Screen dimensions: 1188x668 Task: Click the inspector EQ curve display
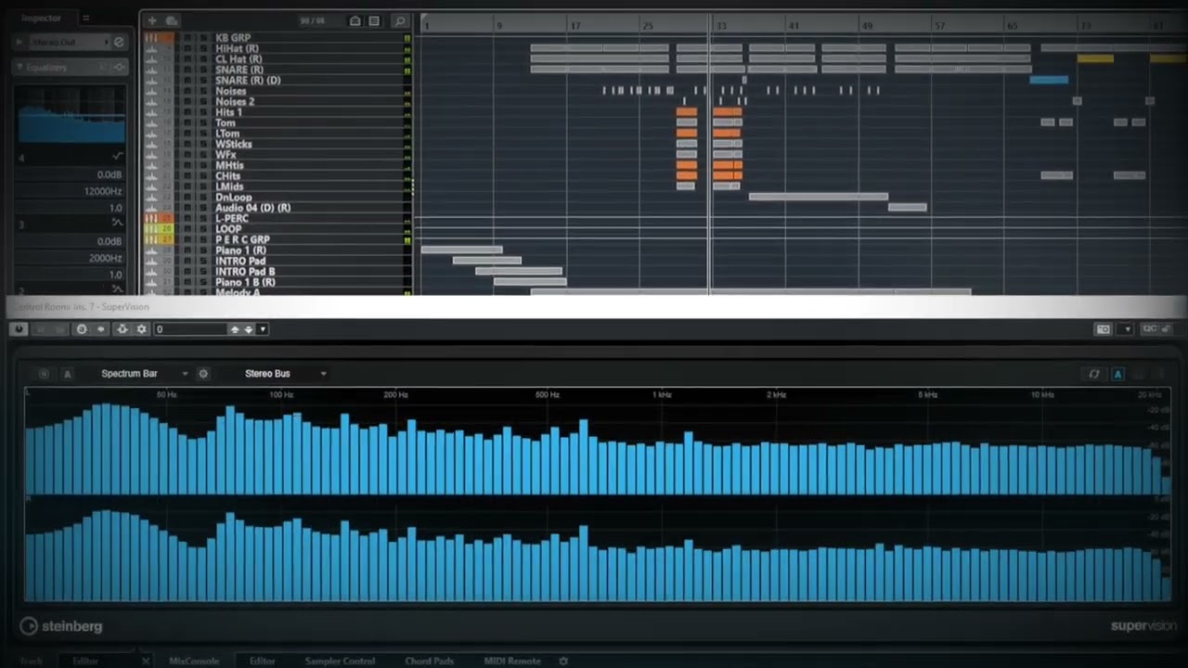click(71, 115)
